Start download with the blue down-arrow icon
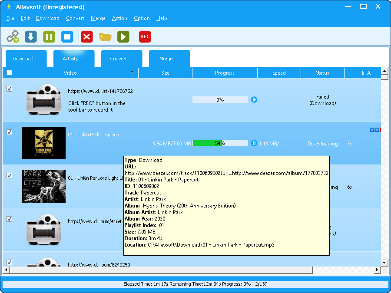Image resolution: width=391 pixels, height=293 pixels. pos(31,36)
